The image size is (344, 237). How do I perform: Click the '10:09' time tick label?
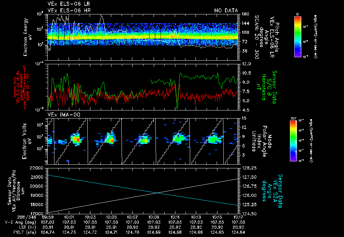(154, 217)
